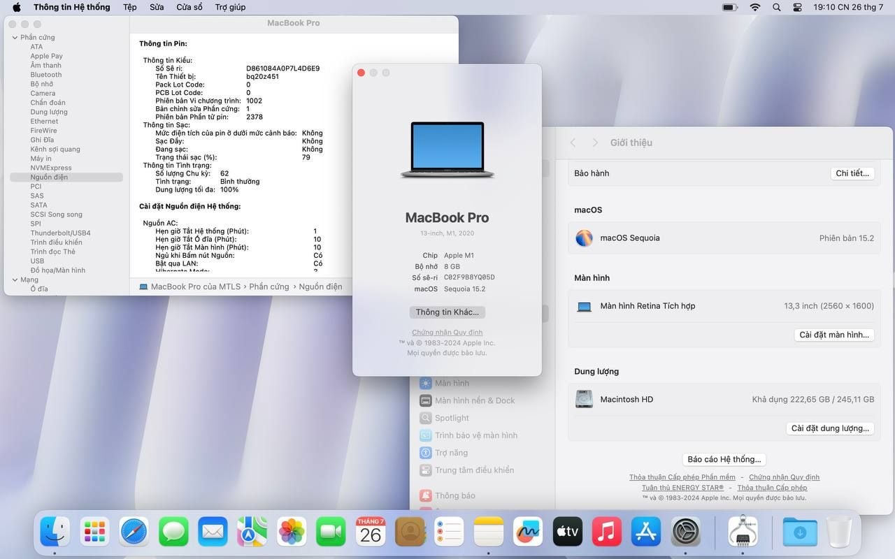Viewport: 895px width, 559px height.
Task: Click the Retina display monitor icon
Action: (585, 306)
